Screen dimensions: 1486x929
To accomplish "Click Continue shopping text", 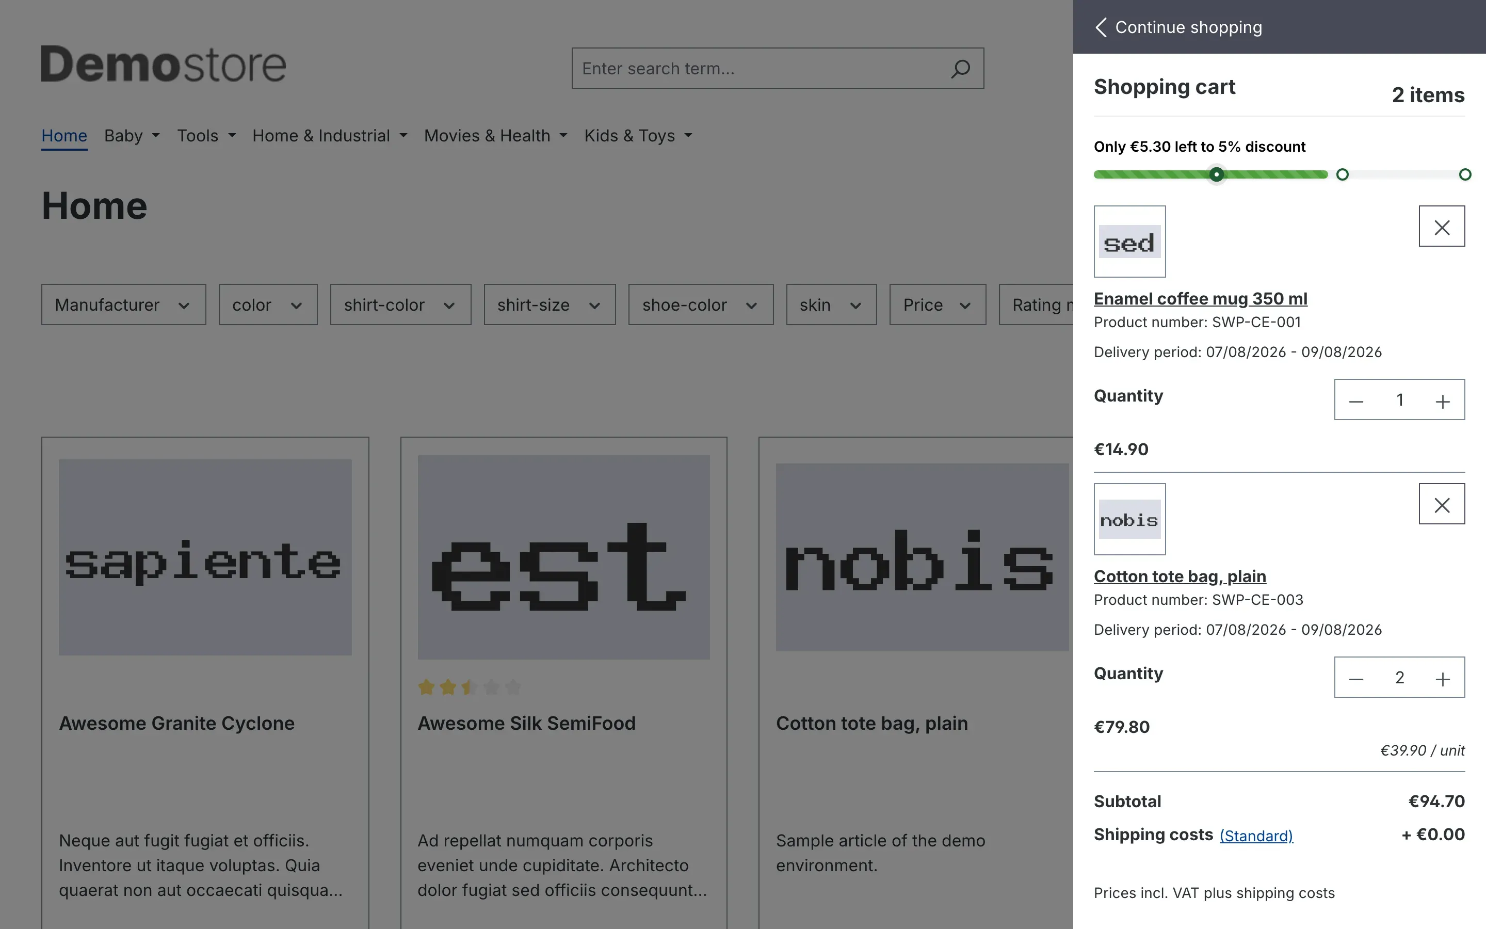I will (x=1188, y=27).
